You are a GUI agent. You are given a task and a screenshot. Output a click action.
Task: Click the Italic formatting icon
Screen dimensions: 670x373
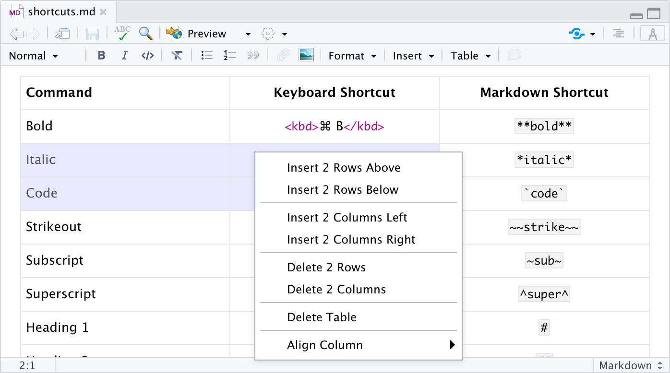click(124, 56)
